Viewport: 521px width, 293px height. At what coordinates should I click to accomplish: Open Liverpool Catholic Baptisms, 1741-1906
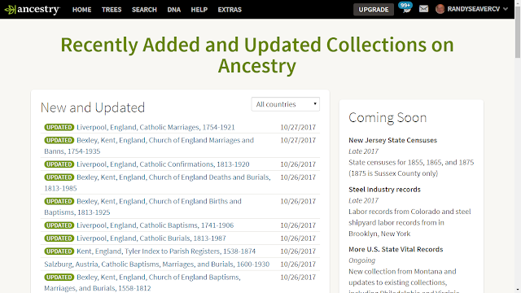tap(155, 225)
